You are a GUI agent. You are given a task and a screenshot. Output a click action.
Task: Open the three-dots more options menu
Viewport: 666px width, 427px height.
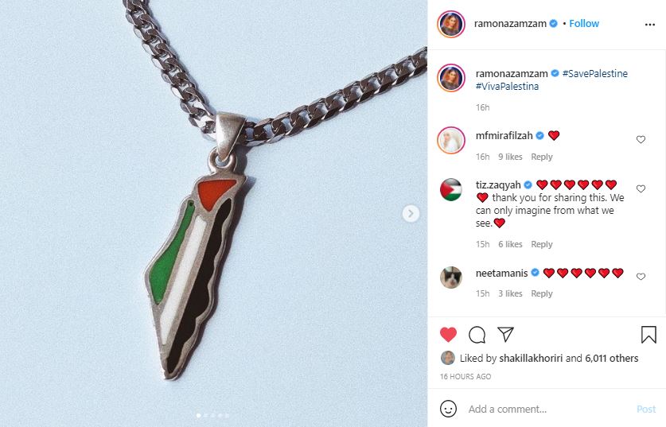649,25
